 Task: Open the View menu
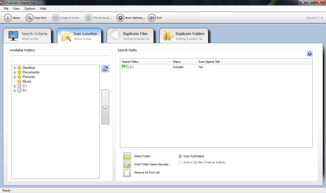pyautogui.click(x=16, y=9)
